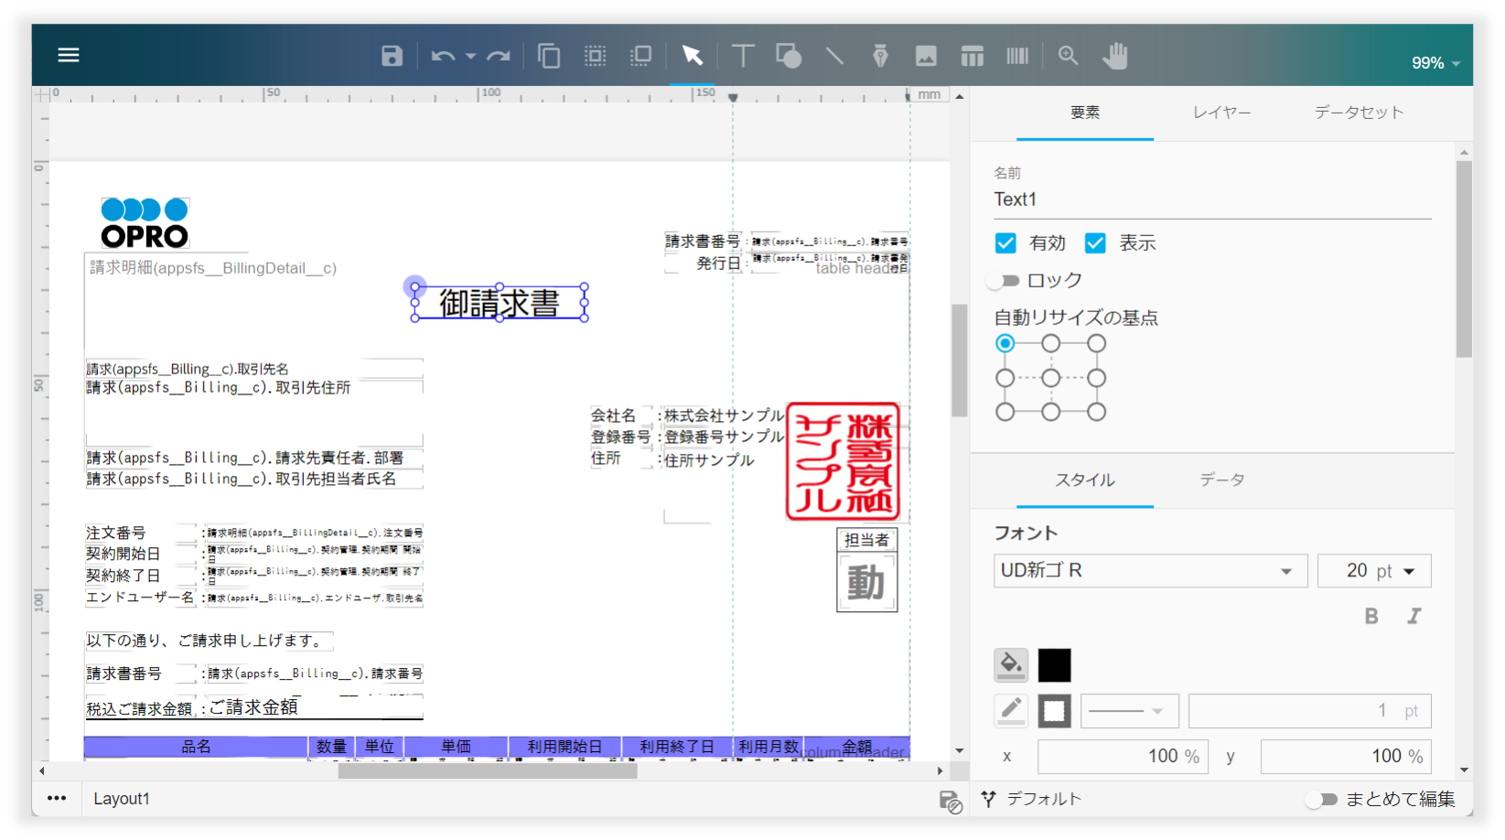Click the 名前 field containing Text1
Image resolution: width=1505 pixels, height=840 pixels.
coord(1212,199)
